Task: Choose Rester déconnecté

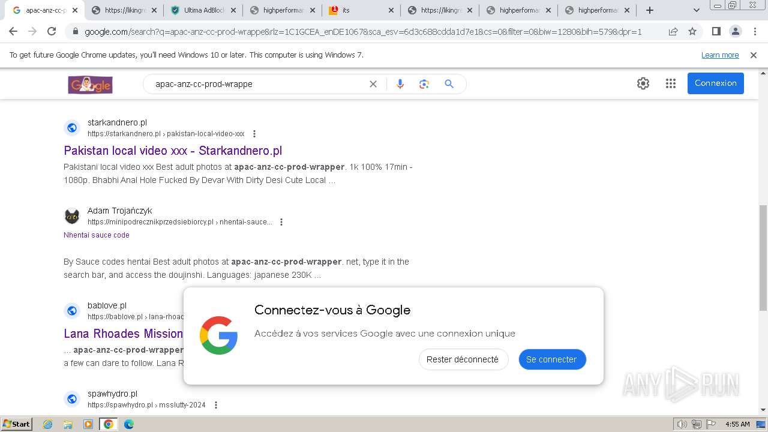Action: pyautogui.click(x=463, y=359)
